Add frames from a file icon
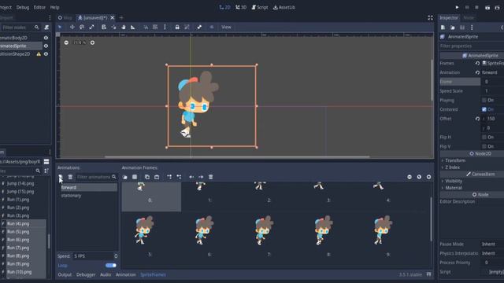504x283 pixels. (125, 177)
